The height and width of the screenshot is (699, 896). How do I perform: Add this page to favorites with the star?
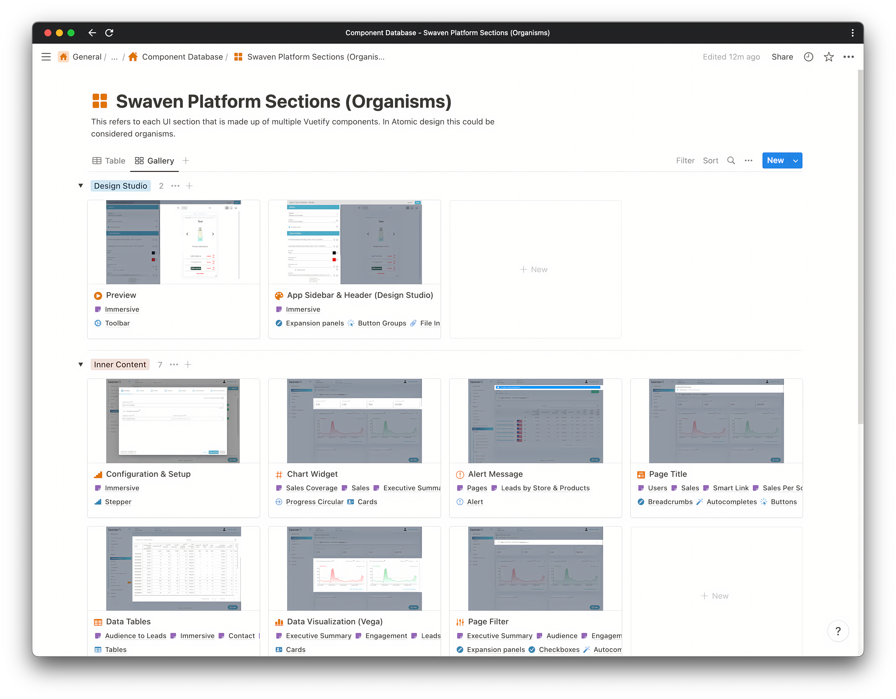[x=828, y=56]
